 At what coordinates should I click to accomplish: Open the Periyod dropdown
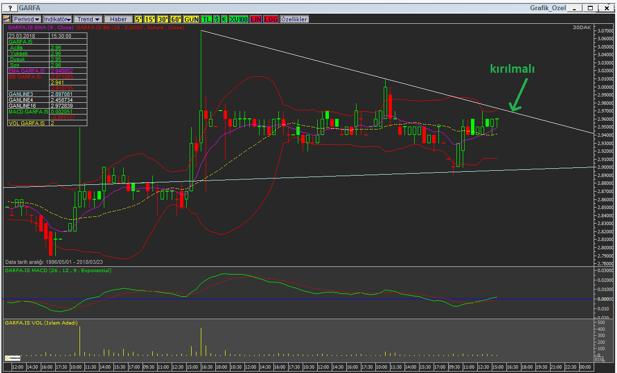point(27,19)
